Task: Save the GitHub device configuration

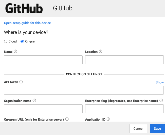Action: coord(157,128)
